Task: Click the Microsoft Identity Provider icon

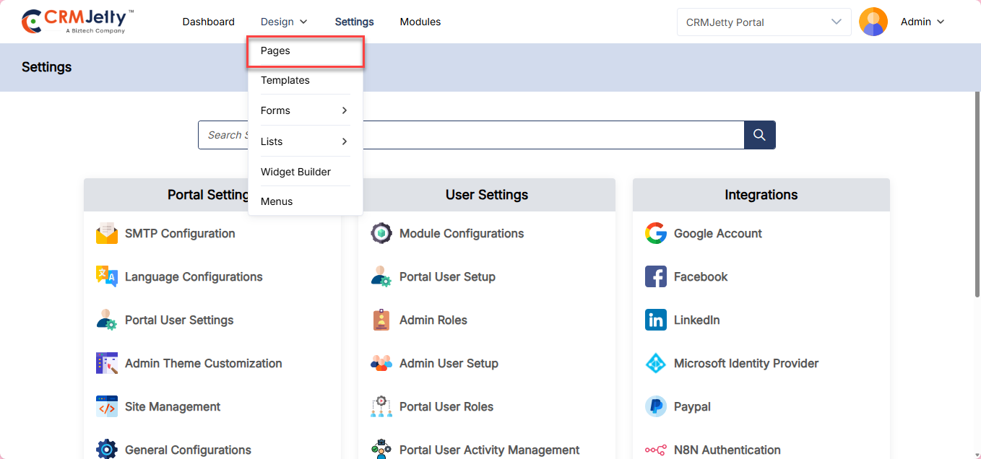Action: (x=656, y=363)
